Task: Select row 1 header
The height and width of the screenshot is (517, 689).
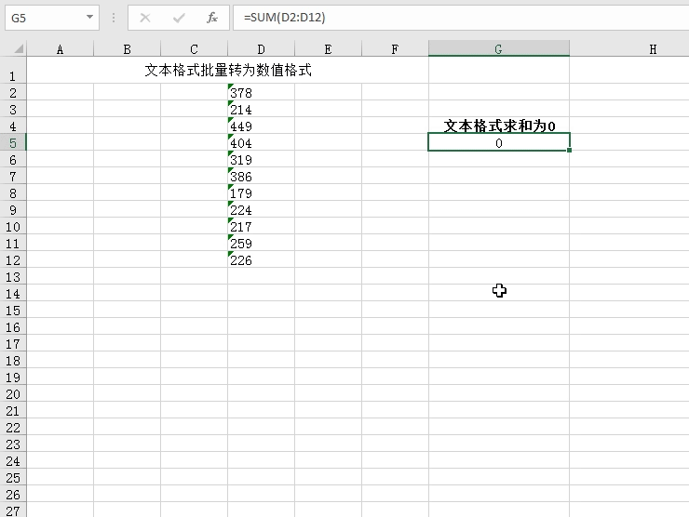Action: (x=13, y=71)
